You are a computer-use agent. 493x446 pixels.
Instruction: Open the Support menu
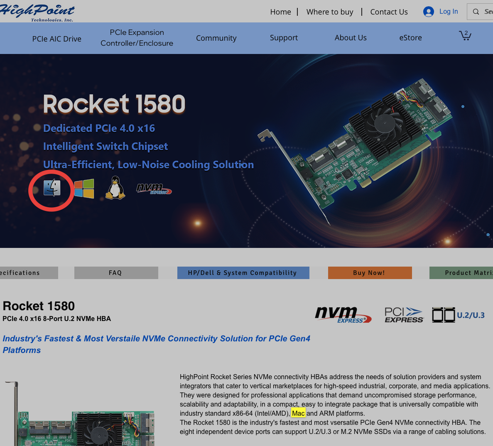tap(284, 38)
